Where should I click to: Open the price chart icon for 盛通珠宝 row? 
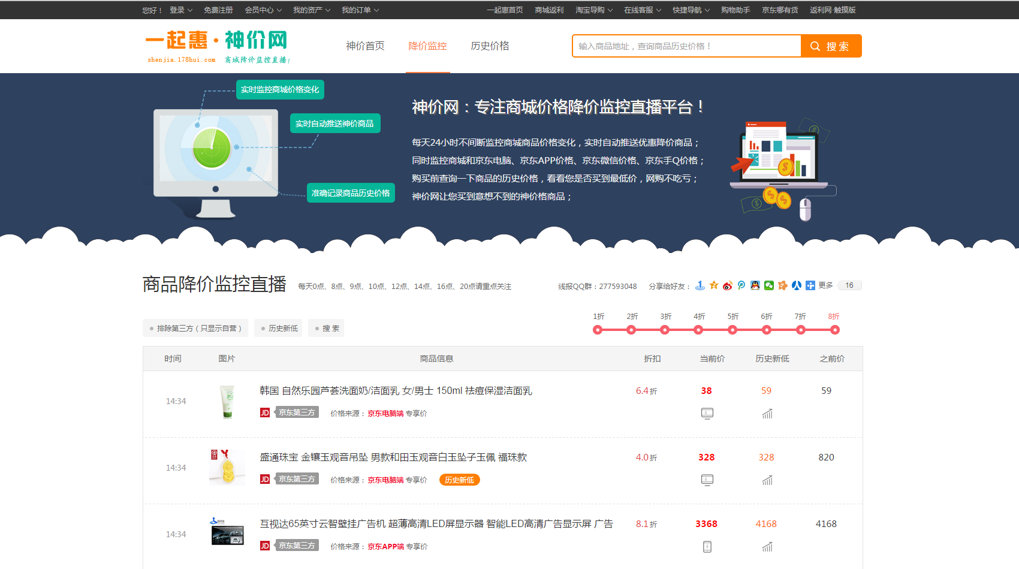tap(767, 480)
